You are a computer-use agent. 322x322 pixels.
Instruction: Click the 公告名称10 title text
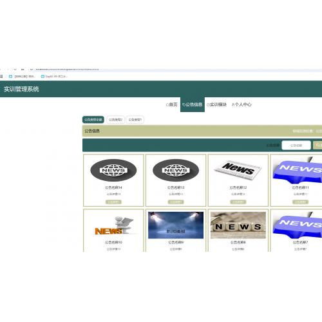[113, 242]
